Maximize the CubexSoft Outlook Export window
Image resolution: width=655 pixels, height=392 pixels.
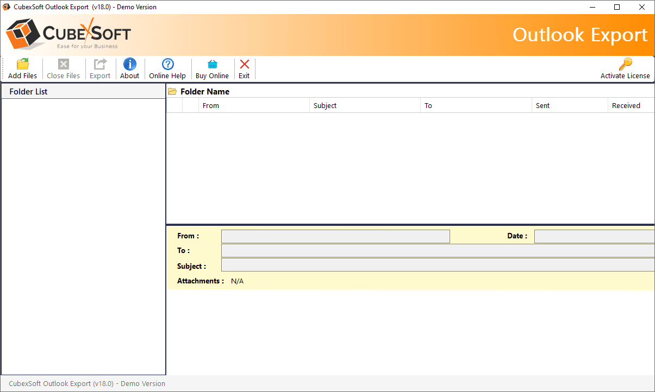[617, 7]
